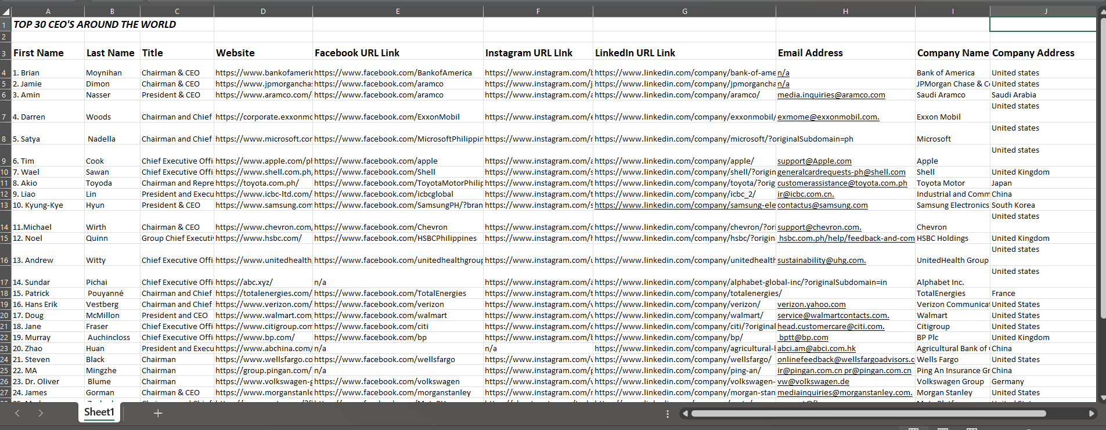Select the cell 'https://www.facebook.com/volkswagen'
Image resolution: width=1106 pixels, height=430 pixels.
point(398,381)
